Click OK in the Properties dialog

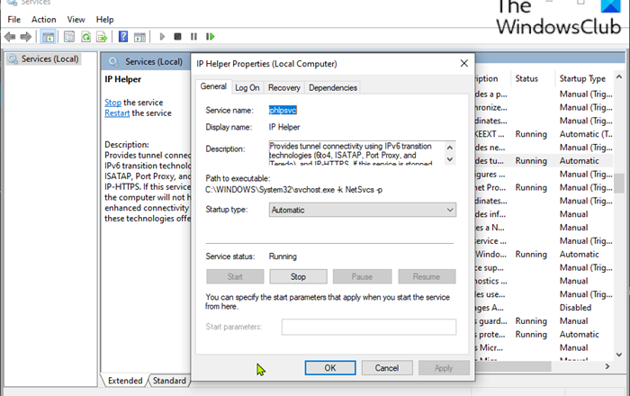(330, 368)
